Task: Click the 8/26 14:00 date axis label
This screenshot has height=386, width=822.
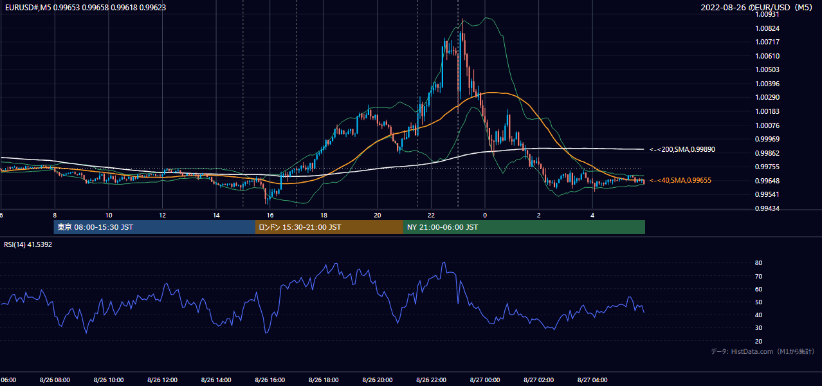Action: coord(216,380)
